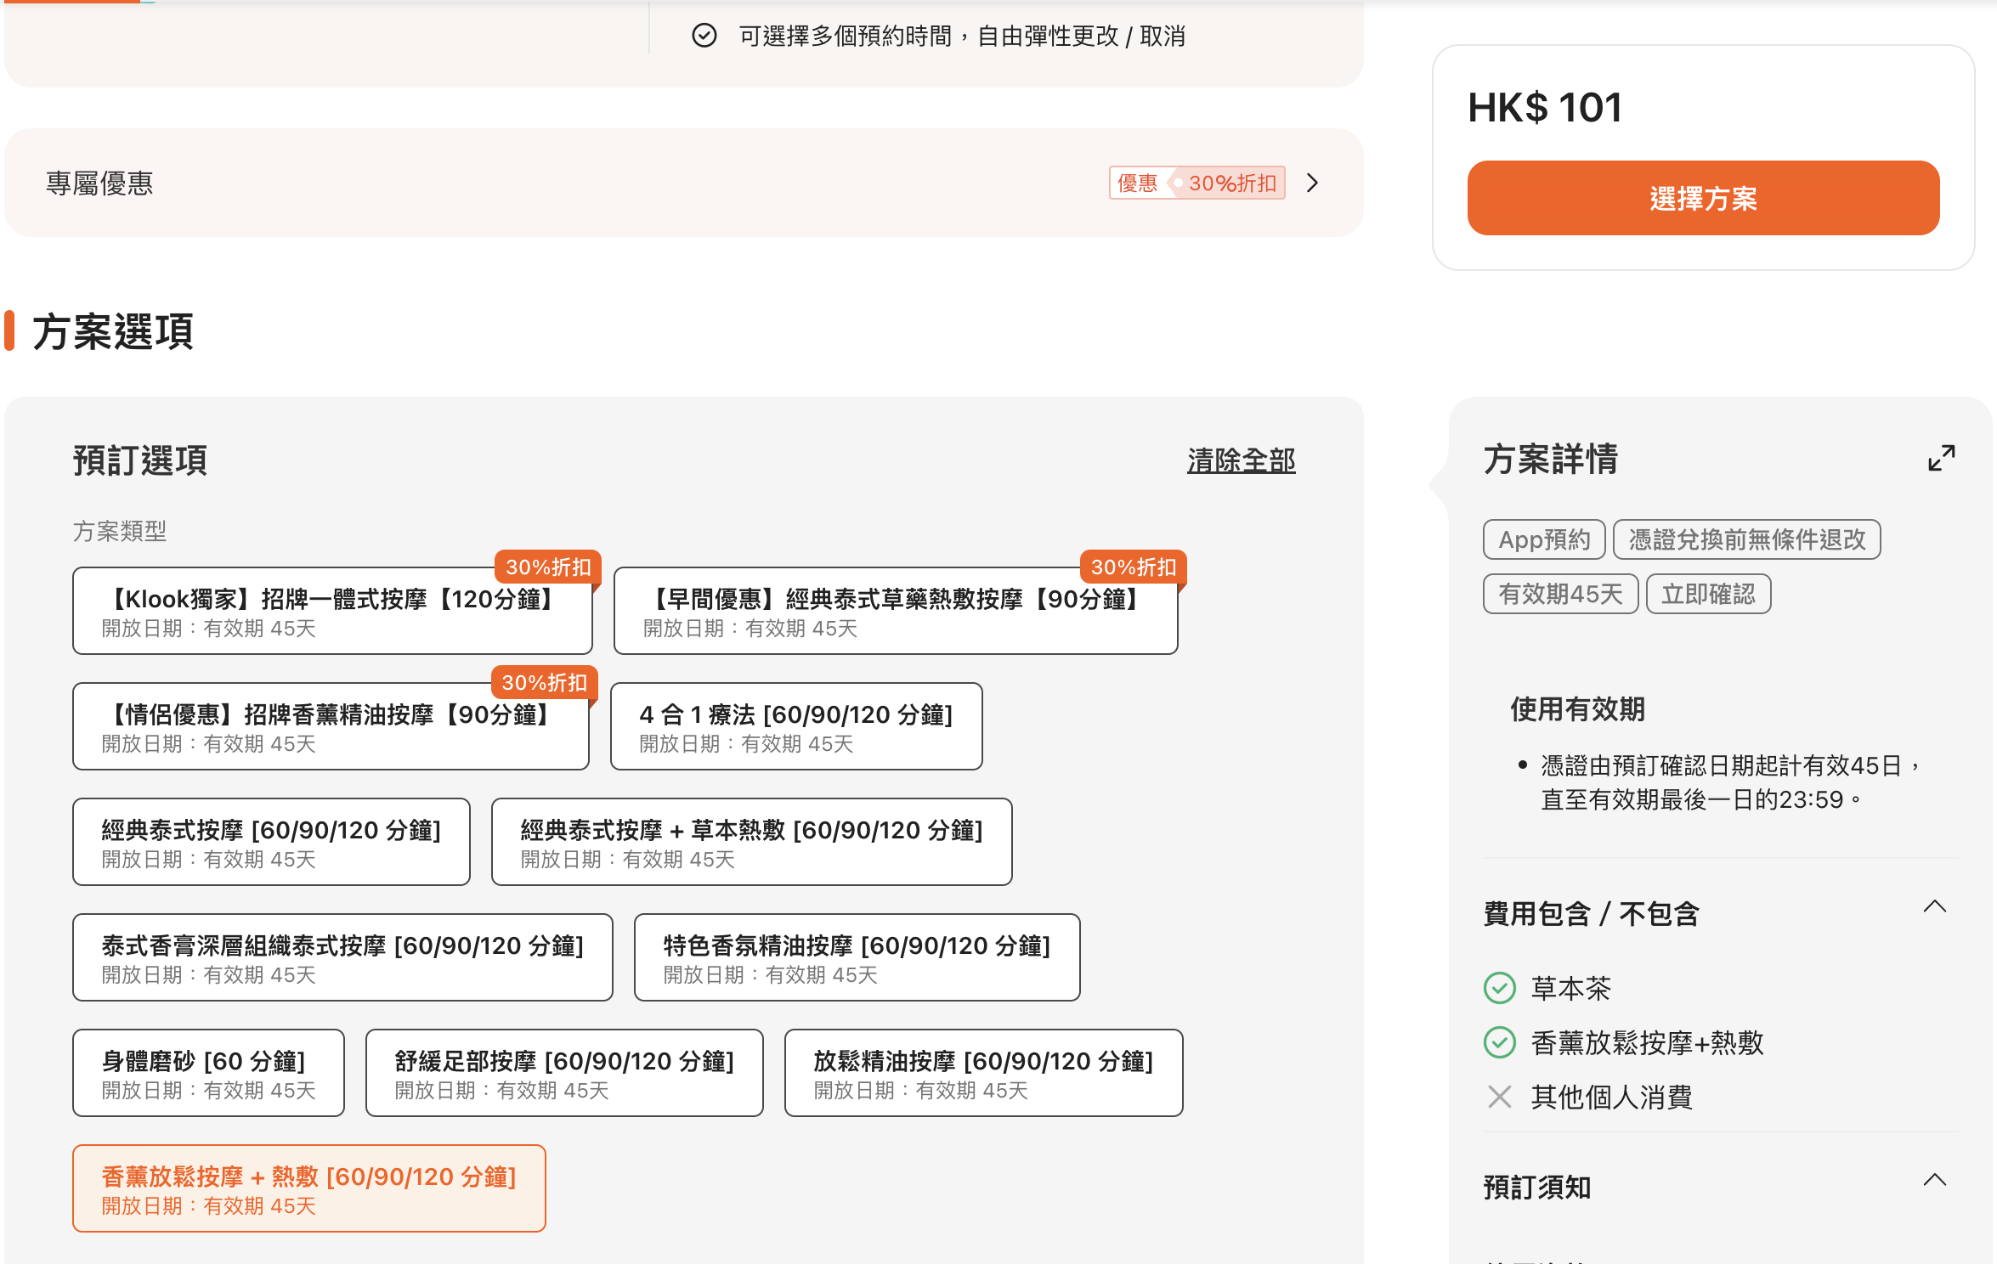Open 專屬優惠 with right chevron arrow

point(1312,183)
